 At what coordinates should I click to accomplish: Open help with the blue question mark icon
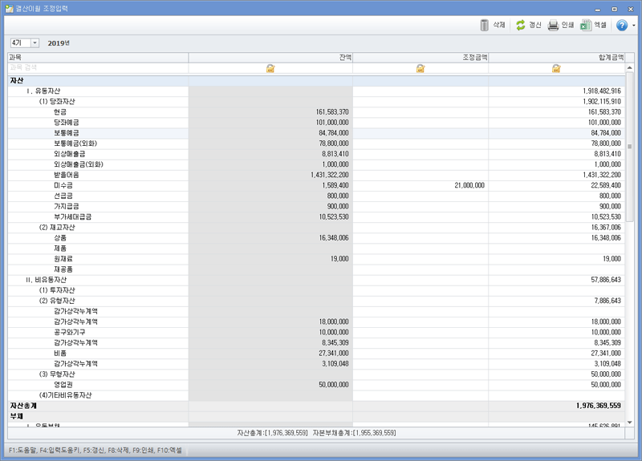622,25
